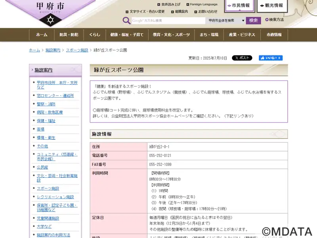
Task: Switch to the 観光情報 tab
Action: coord(272,6)
